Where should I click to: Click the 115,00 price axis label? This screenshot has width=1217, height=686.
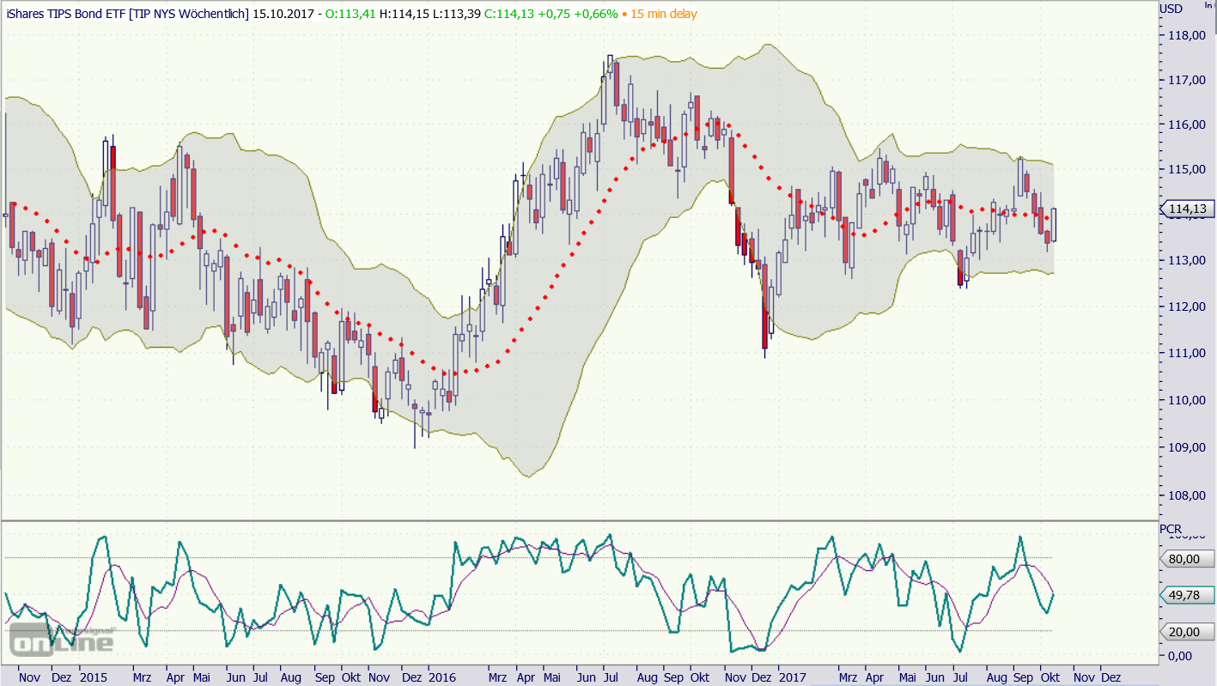point(1185,169)
